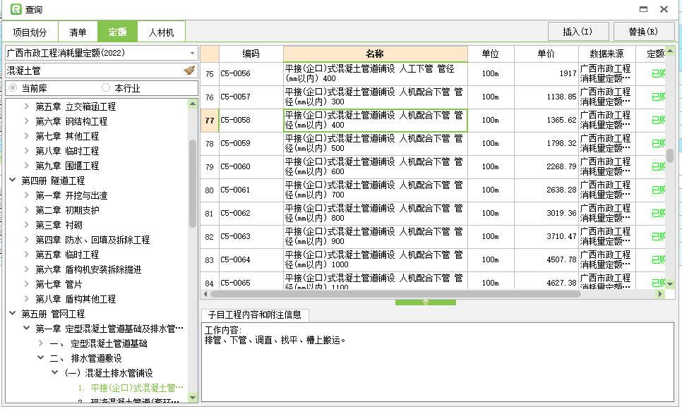This screenshot has height=416, width=682.
Task: Expand 一、定型混凝土管道基础 node
Action: [40, 343]
